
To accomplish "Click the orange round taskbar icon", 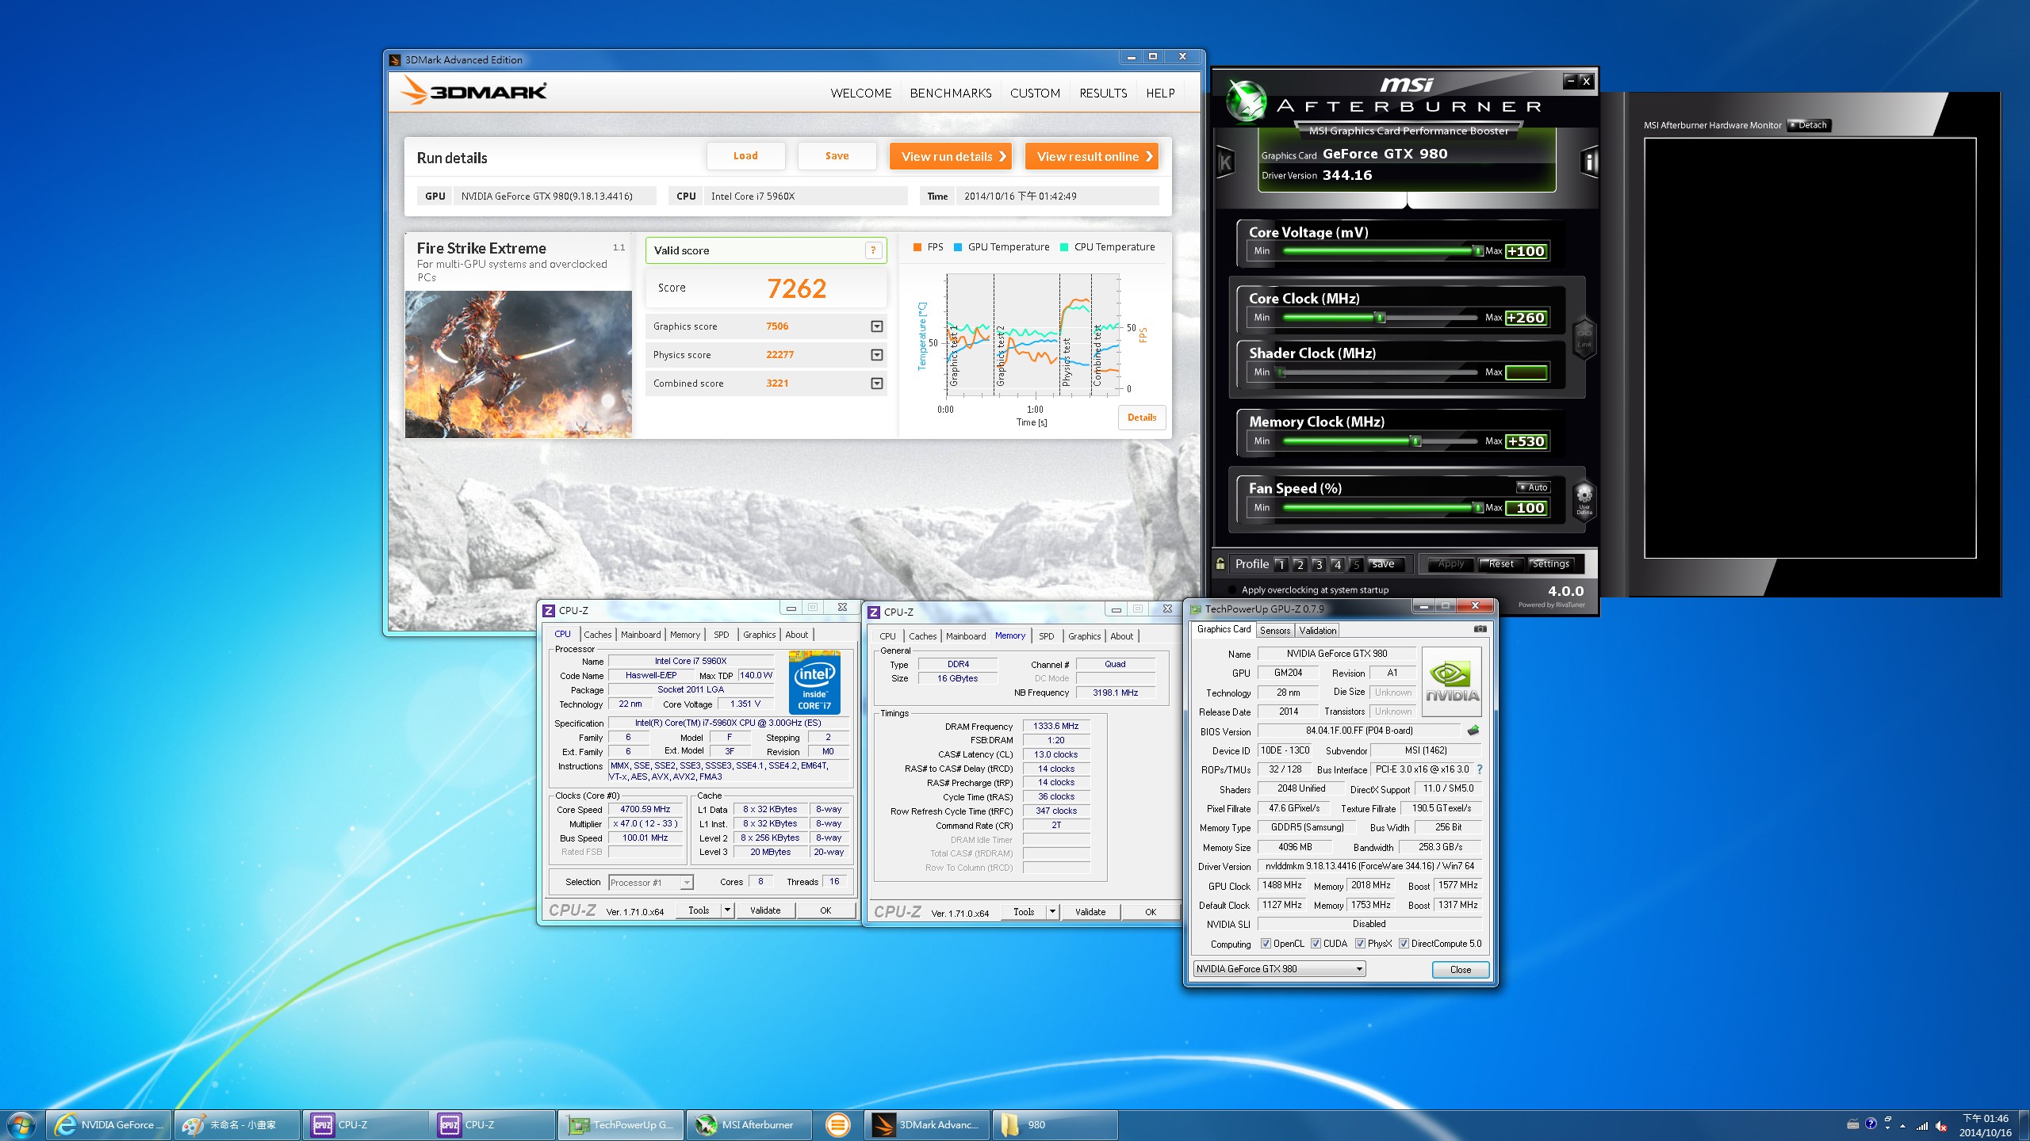I will [x=837, y=1125].
